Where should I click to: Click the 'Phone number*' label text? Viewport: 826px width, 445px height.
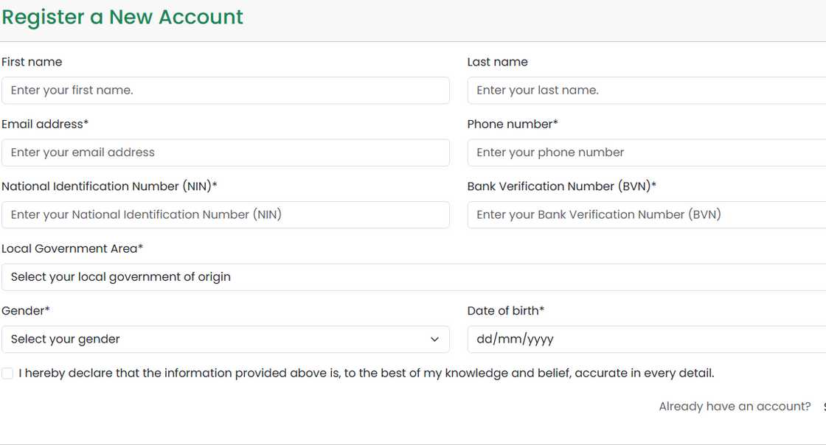(513, 124)
